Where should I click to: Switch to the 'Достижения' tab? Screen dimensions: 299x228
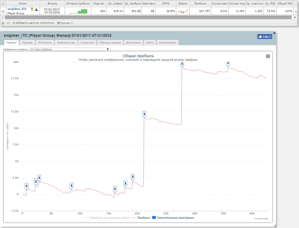[133, 43]
